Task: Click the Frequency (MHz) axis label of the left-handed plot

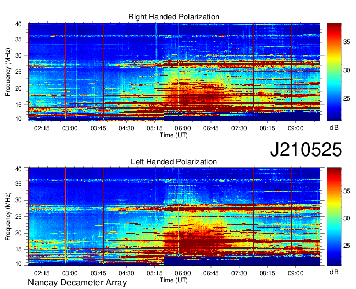Action: [8, 217]
